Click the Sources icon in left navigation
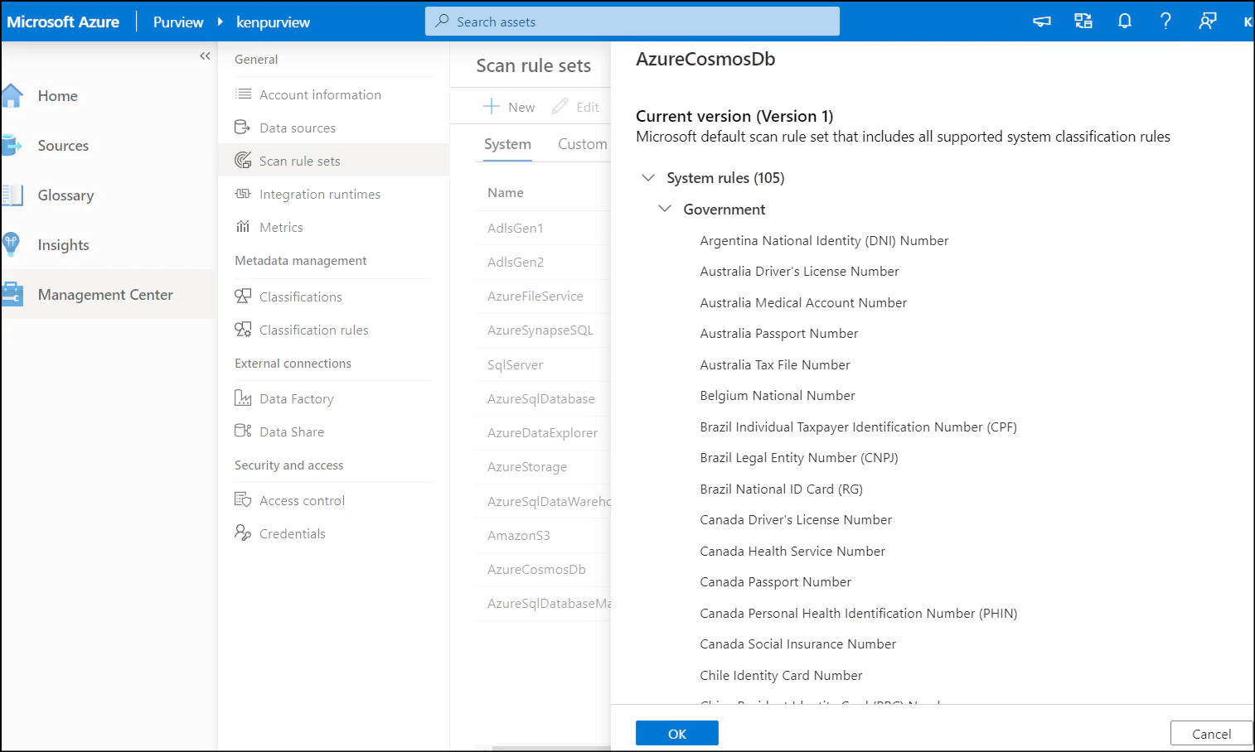The image size is (1255, 752). coord(12,146)
